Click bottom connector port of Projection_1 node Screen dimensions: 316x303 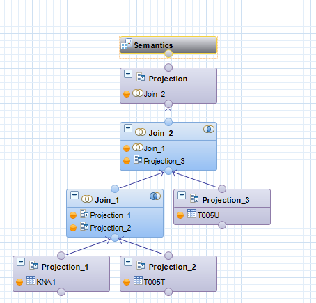pyautogui.click(x=61, y=292)
